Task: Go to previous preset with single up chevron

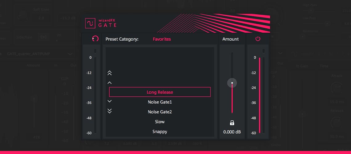Action: [109, 83]
